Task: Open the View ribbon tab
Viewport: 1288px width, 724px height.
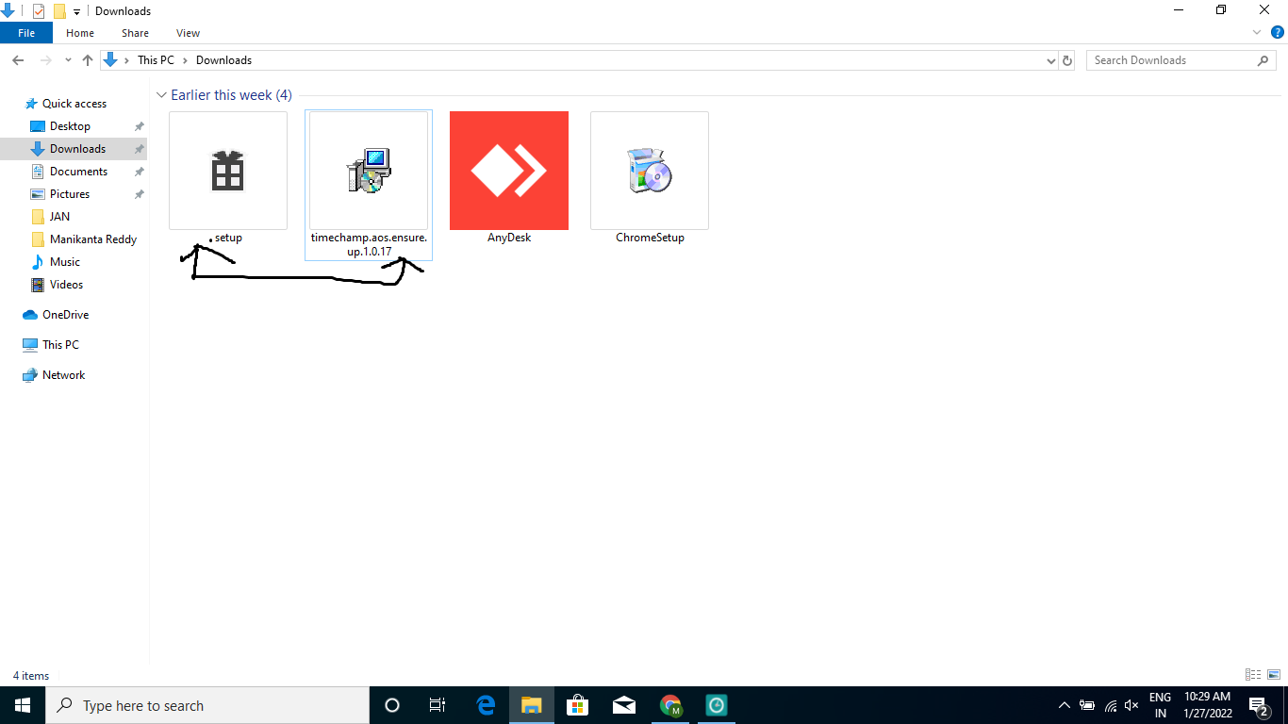Action: click(x=188, y=33)
